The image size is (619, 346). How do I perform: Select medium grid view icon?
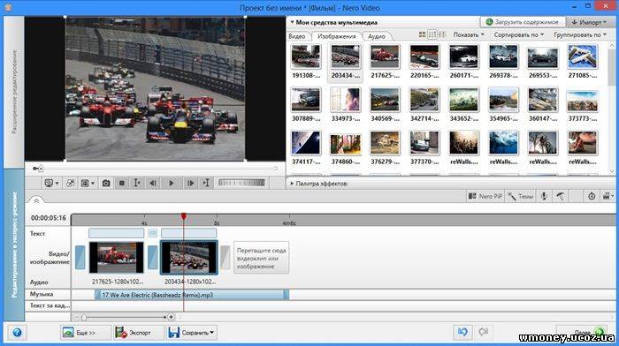coord(432,35)
